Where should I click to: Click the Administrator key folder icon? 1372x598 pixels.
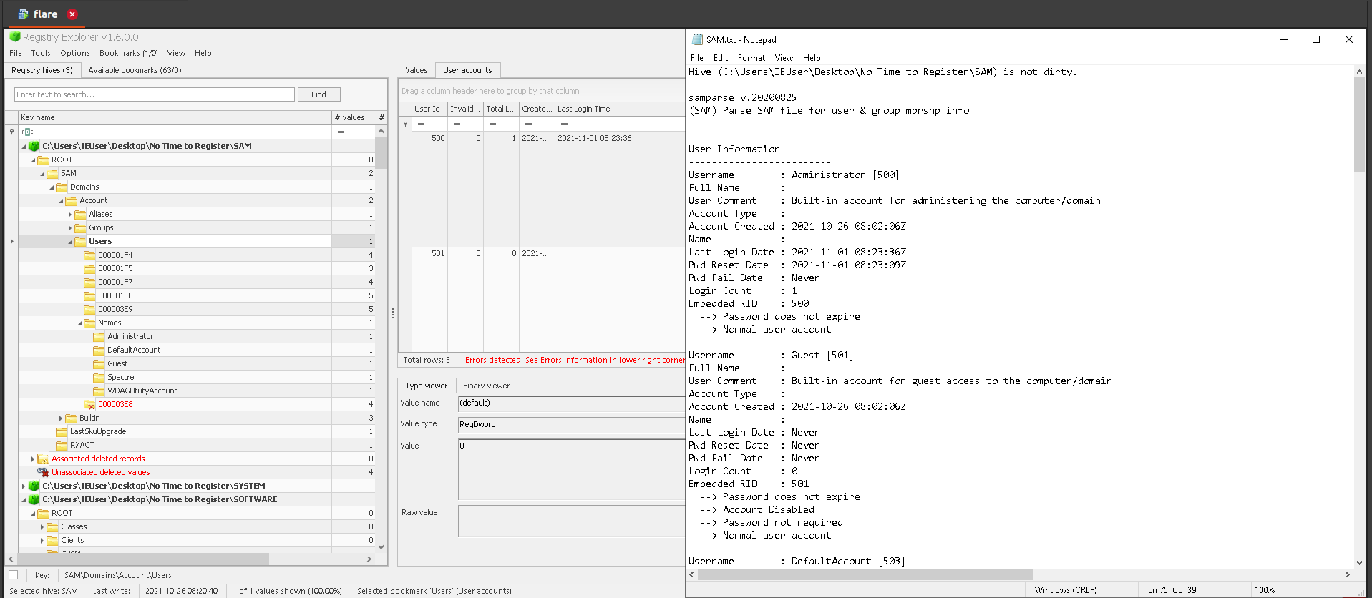click(x=99, y=336)
